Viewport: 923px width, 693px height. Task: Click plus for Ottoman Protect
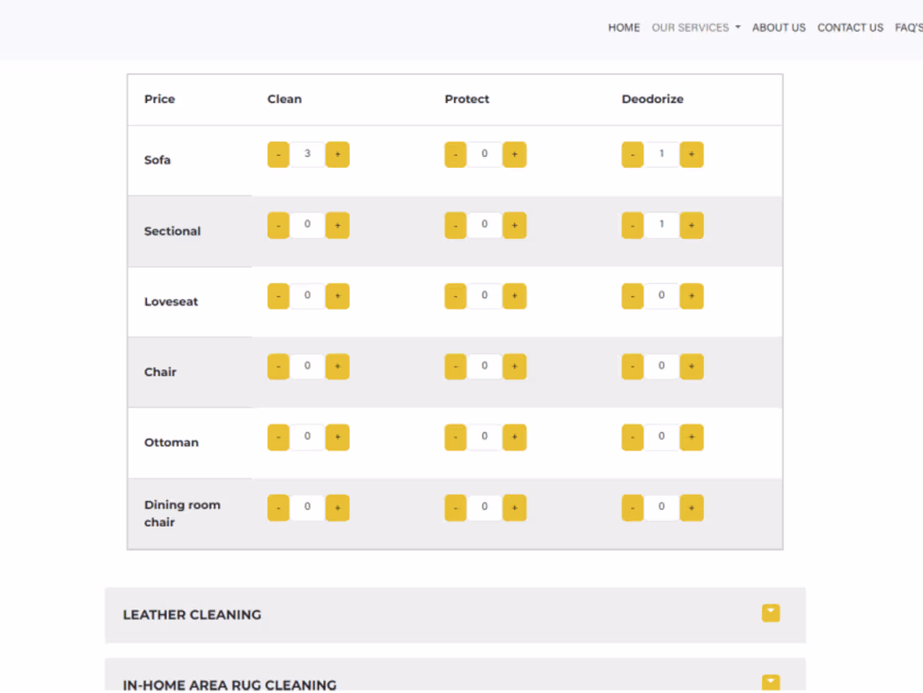(514, 436)
